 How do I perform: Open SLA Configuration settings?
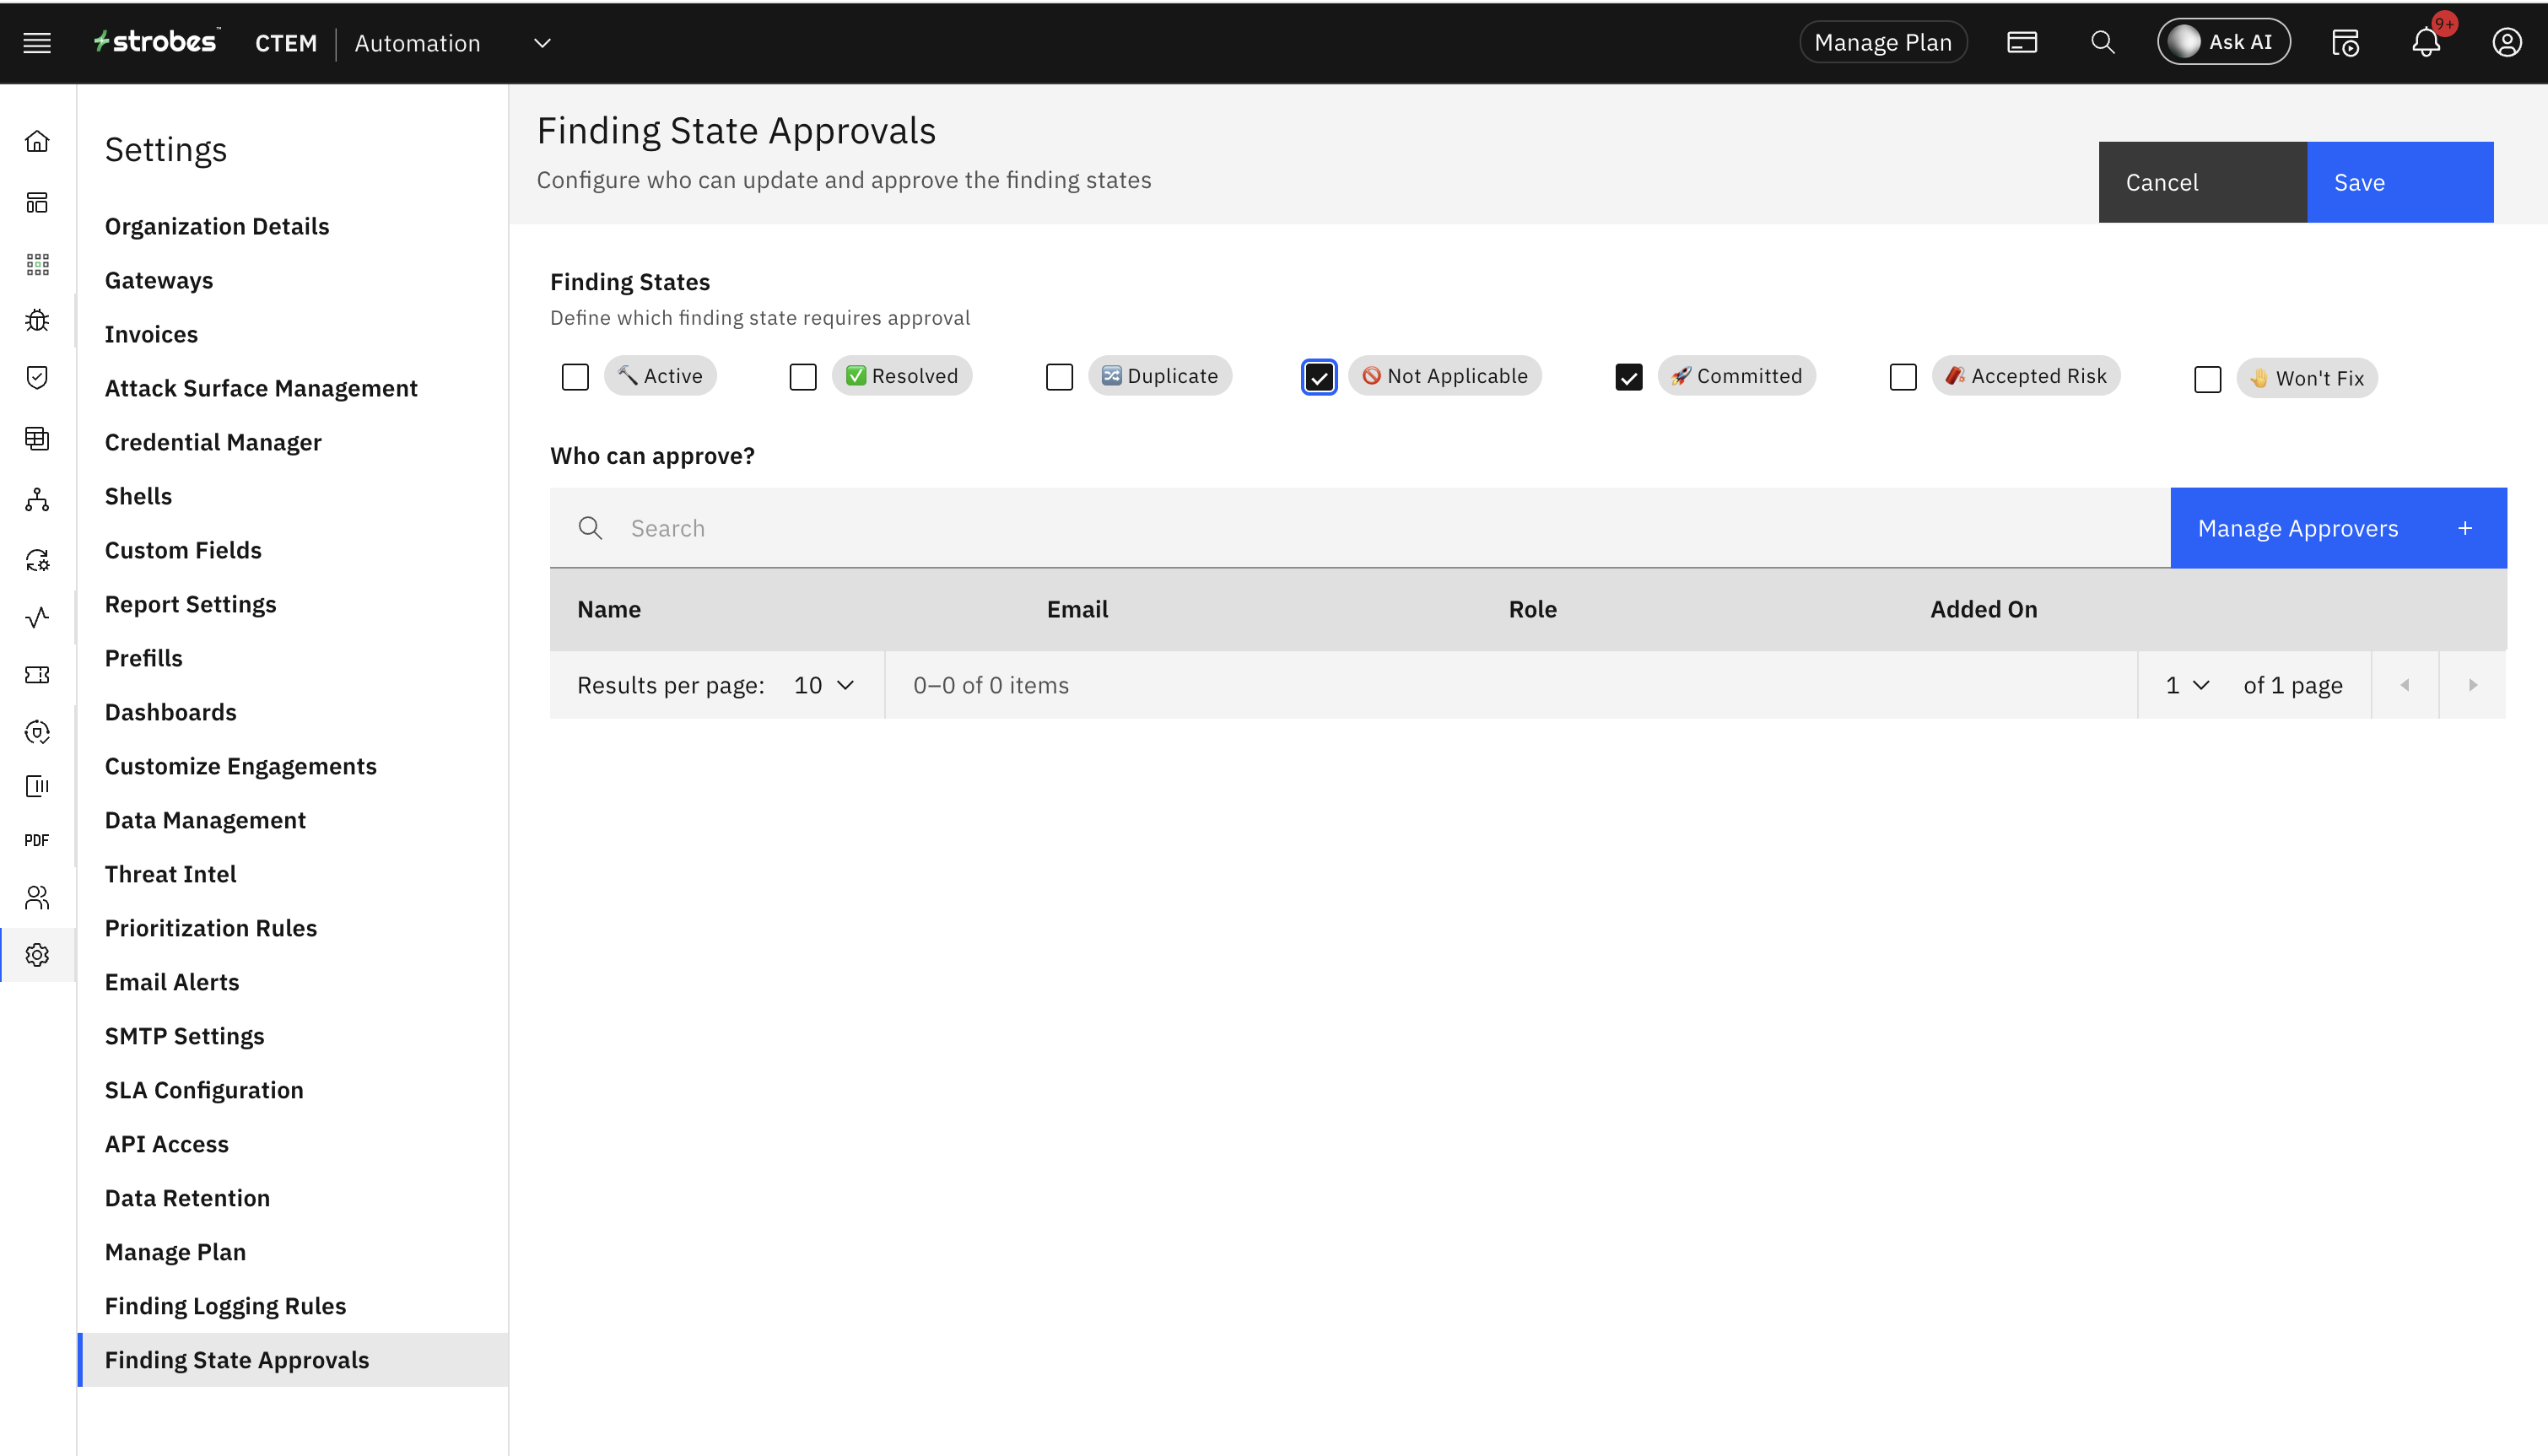(204, 1089)
